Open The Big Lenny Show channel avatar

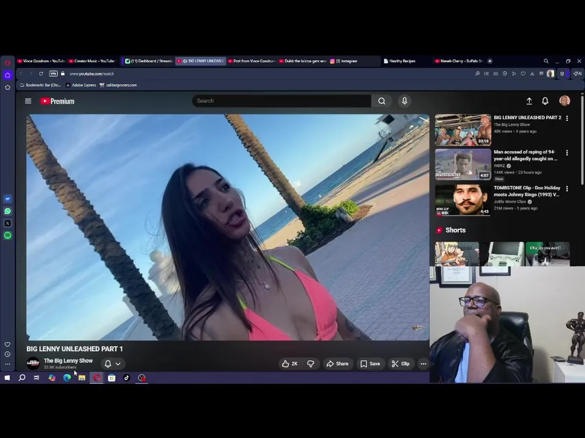(x=33, y=363)
